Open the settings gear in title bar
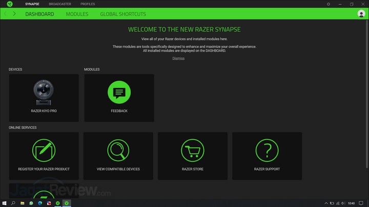Viewport: 369px width, 207px height. pos(329,4)
